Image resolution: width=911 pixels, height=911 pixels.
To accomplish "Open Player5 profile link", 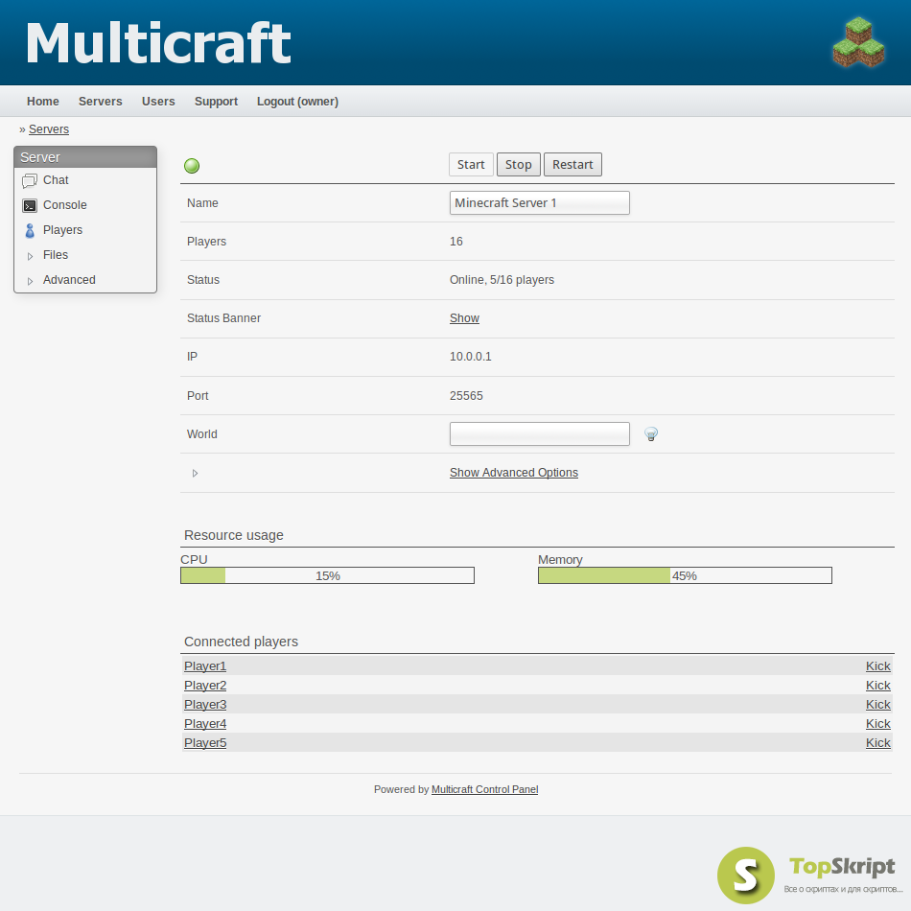I will 205,743.
